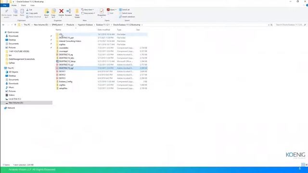This screenshot has width=308, height=173.
Task: Navigate to New Volume (D:) in breadcrumb
Action: pyautogui.click(x=41, y=25)
